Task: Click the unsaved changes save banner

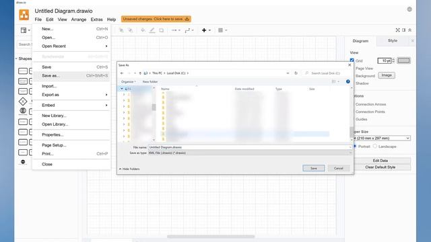Action: click(x=156, y=19)
